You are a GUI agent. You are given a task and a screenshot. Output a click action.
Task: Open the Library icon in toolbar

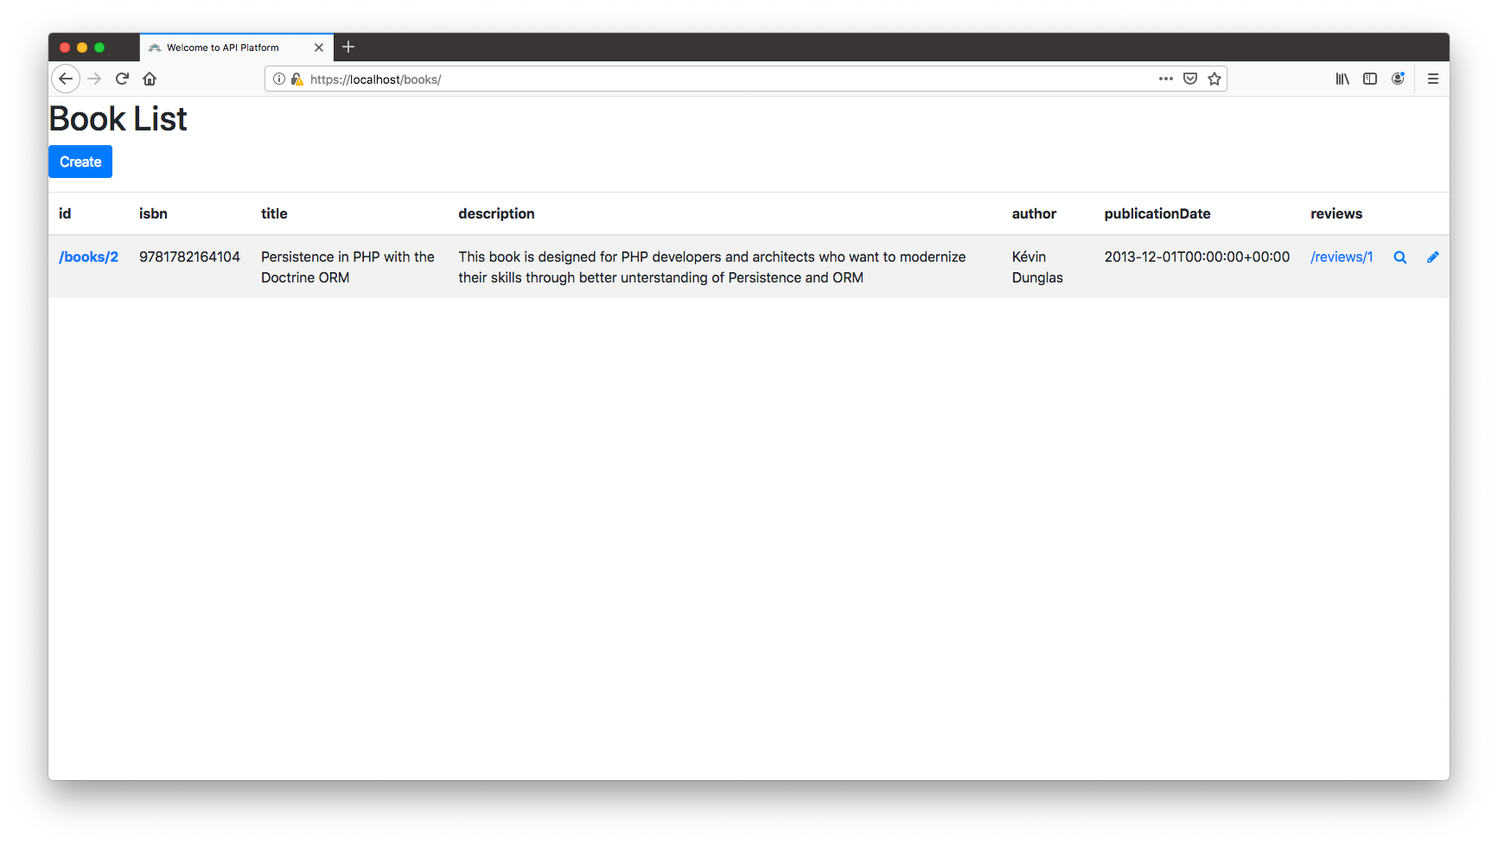click(1342, 79)
